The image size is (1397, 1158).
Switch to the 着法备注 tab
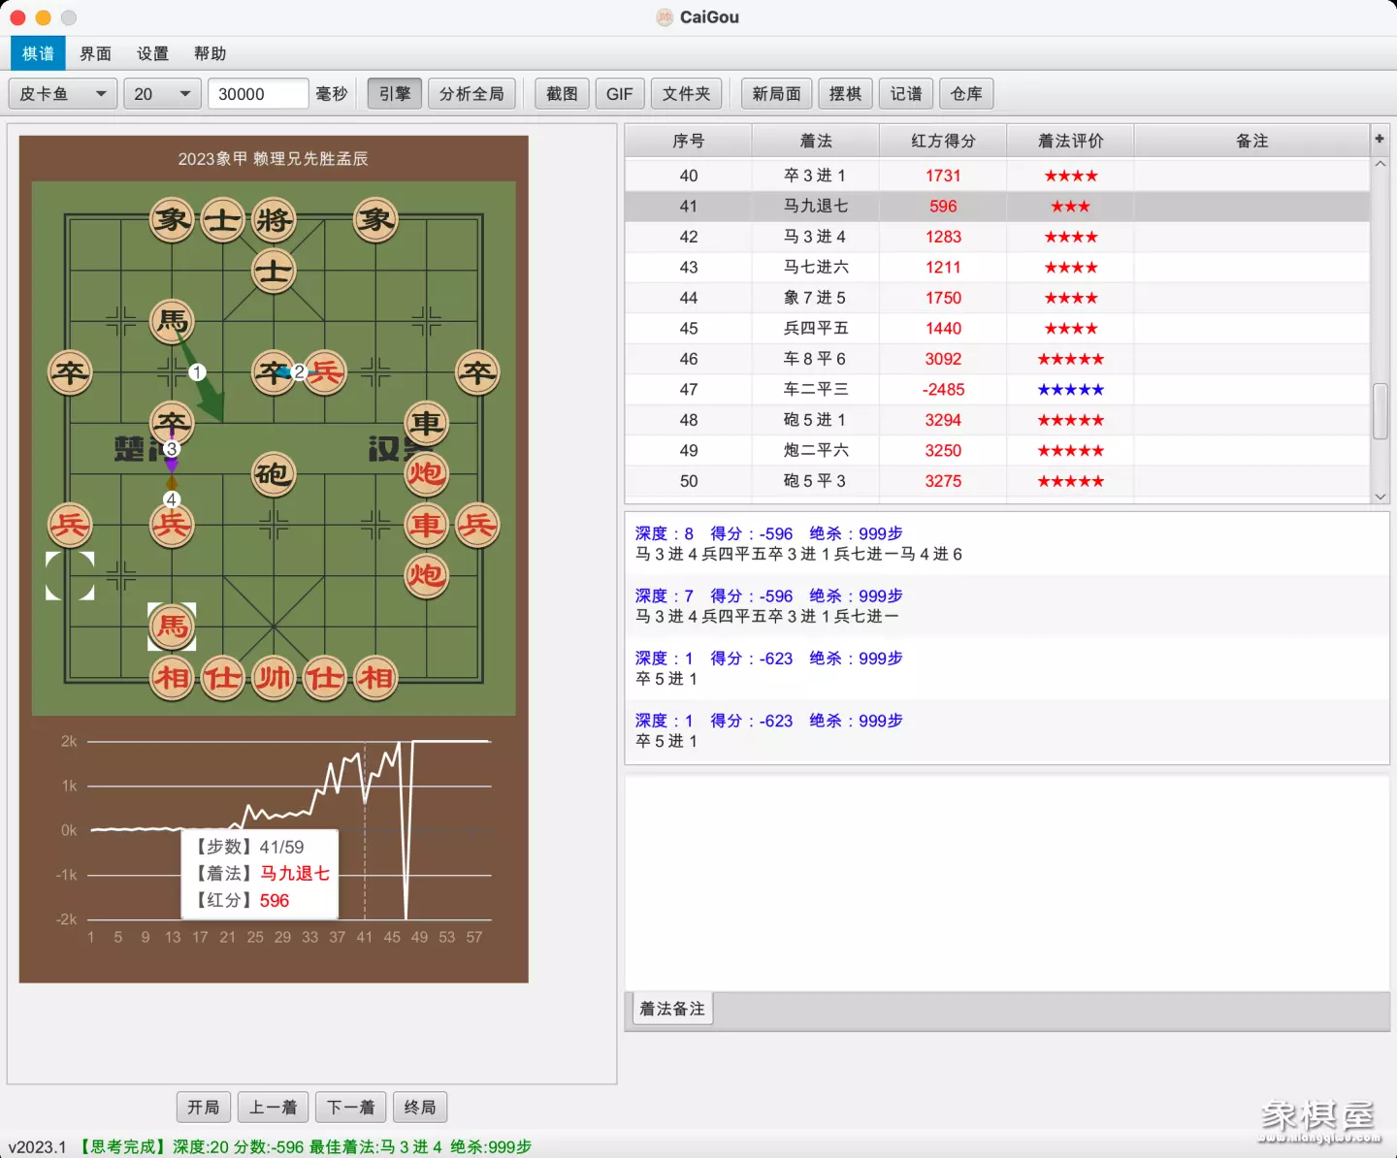tap(671, 1009)
